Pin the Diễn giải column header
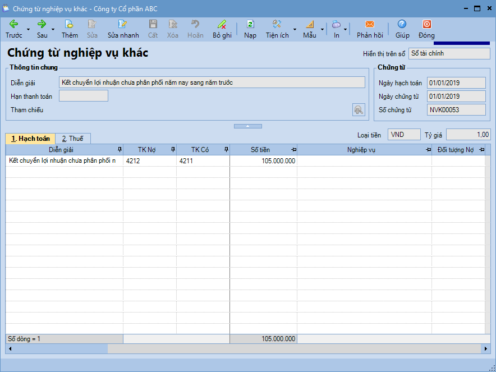 119,150
